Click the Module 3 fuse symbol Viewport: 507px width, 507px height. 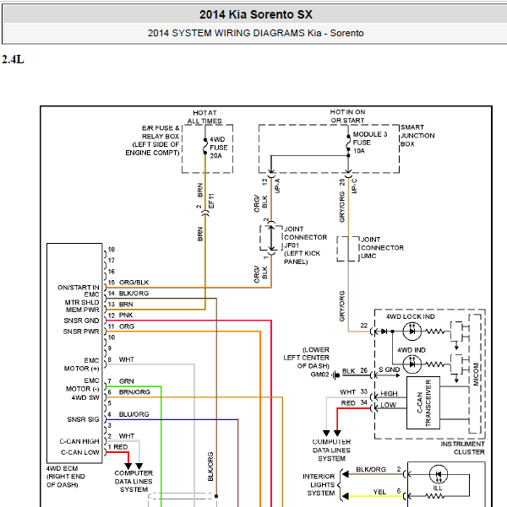point(348,143)
